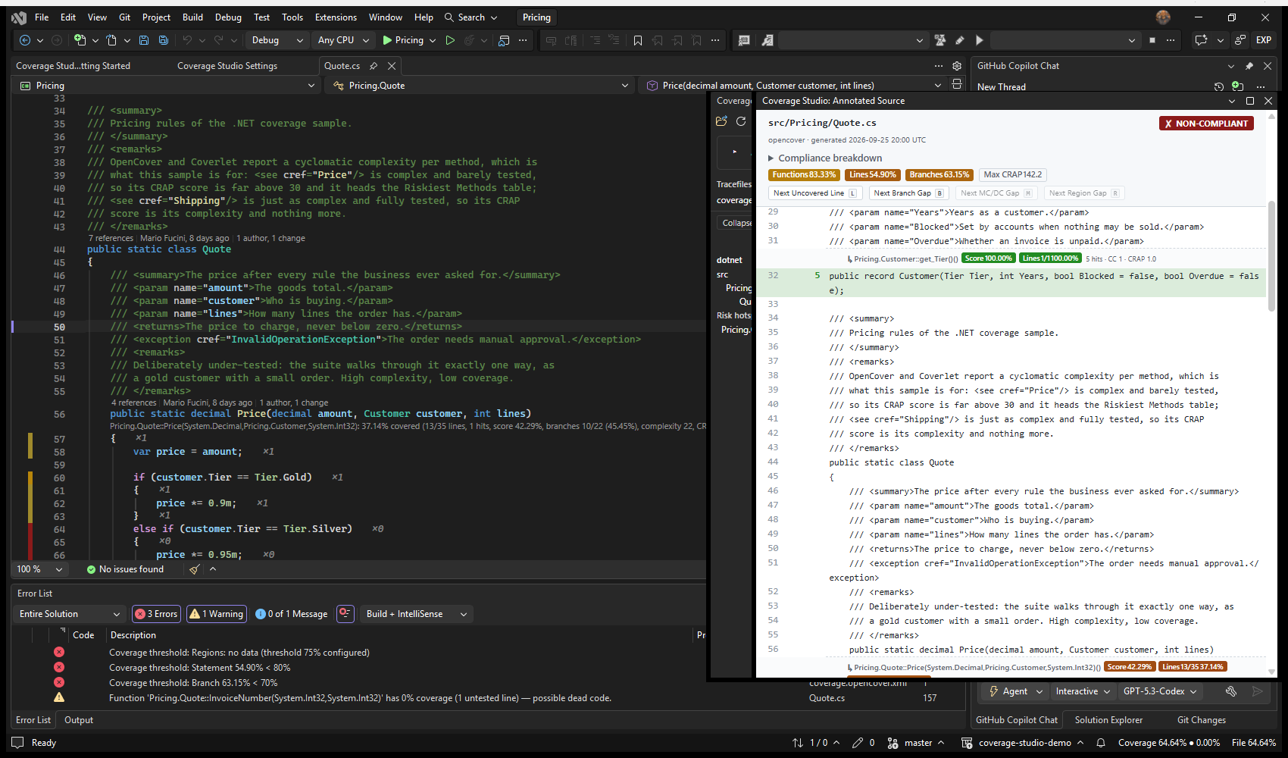Pin the Quote.cs tab
The height and width of the screenshot is (758, 1288).
374,66
